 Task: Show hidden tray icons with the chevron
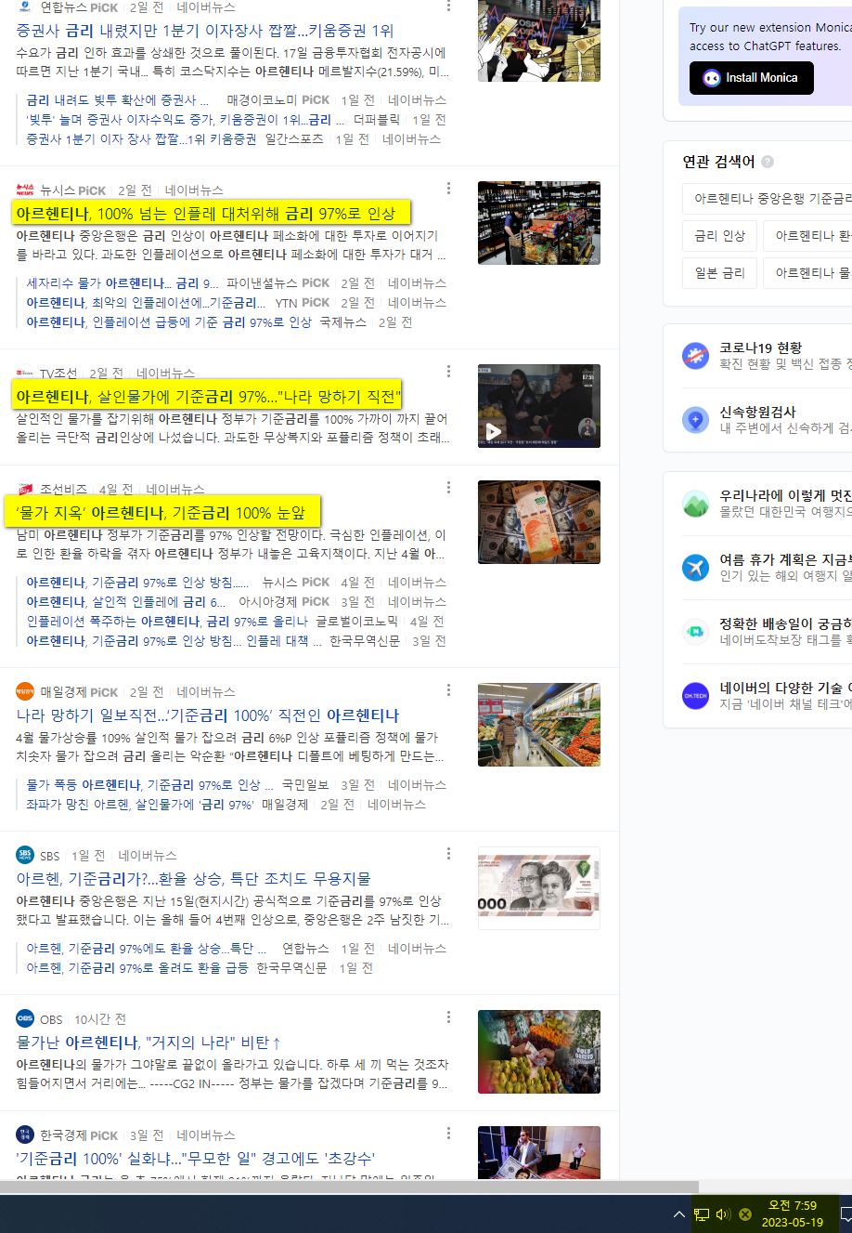coord(679,1214)
